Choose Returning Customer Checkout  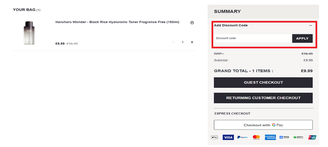pyautogui.click(x=263, y=98)
